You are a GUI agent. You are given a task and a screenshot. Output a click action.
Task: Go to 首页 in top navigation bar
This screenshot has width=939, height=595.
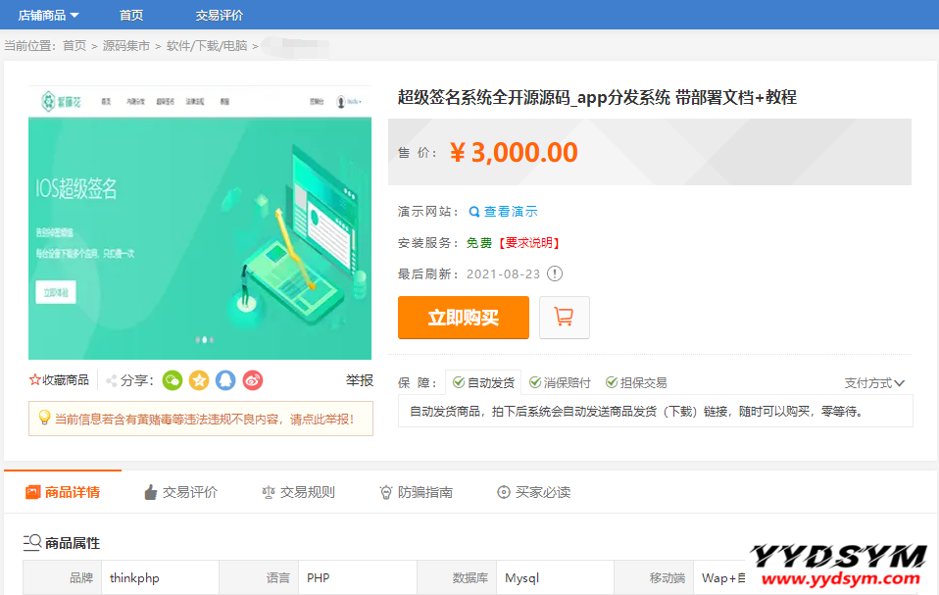click(131, 15)
